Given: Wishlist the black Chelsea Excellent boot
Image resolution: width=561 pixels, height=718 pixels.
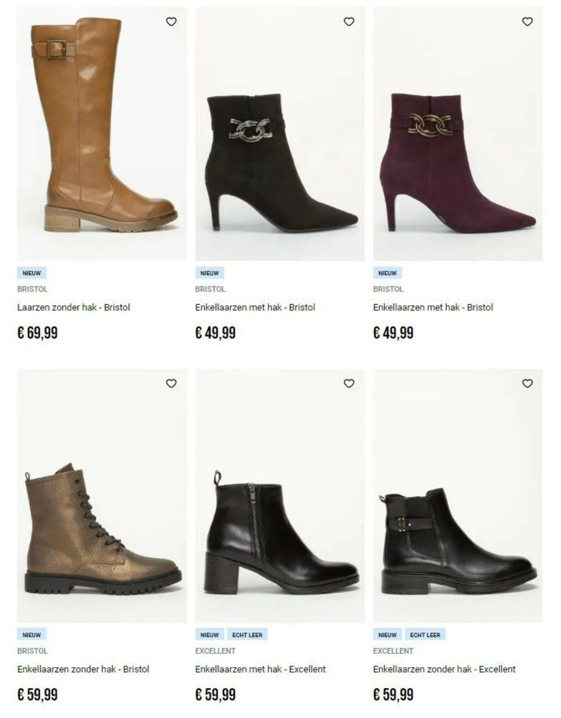Looking at the screenshot, I should pyautogui.click(x=527, y=383).
